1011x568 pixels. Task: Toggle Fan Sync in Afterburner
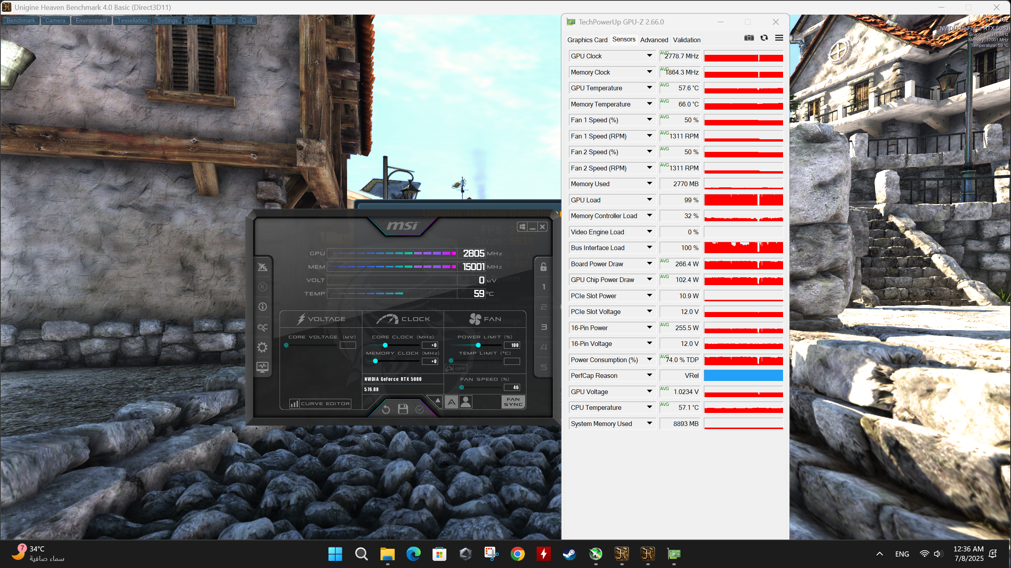click(x=513, y=402)
